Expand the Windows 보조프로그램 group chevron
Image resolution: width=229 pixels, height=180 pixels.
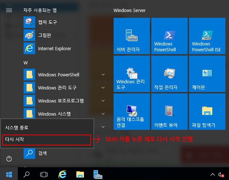103,101
